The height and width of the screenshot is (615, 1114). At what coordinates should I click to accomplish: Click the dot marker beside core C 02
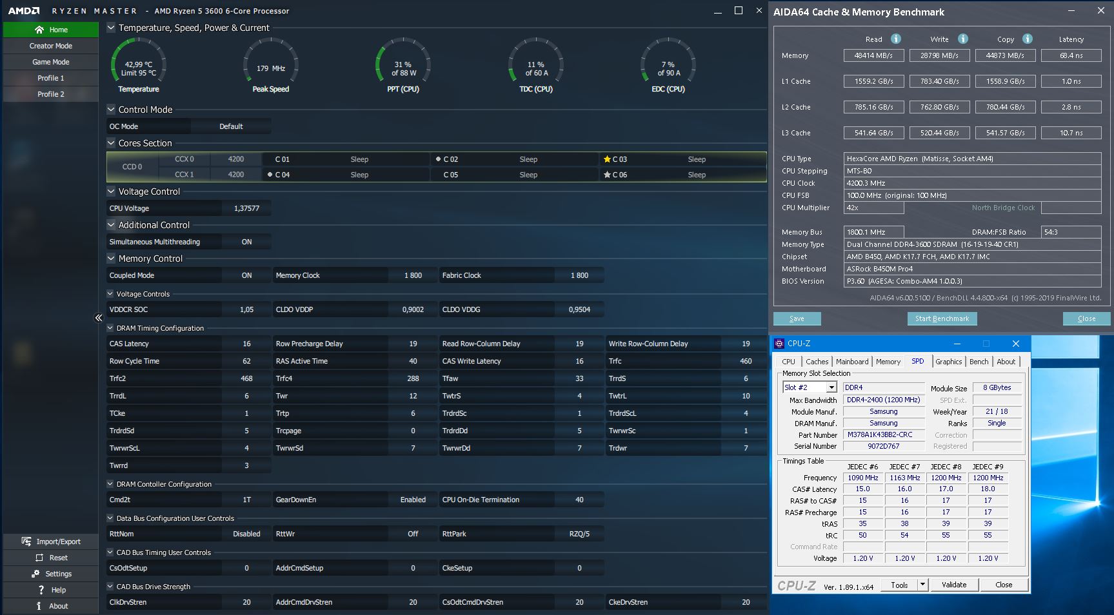pos(438,159)
